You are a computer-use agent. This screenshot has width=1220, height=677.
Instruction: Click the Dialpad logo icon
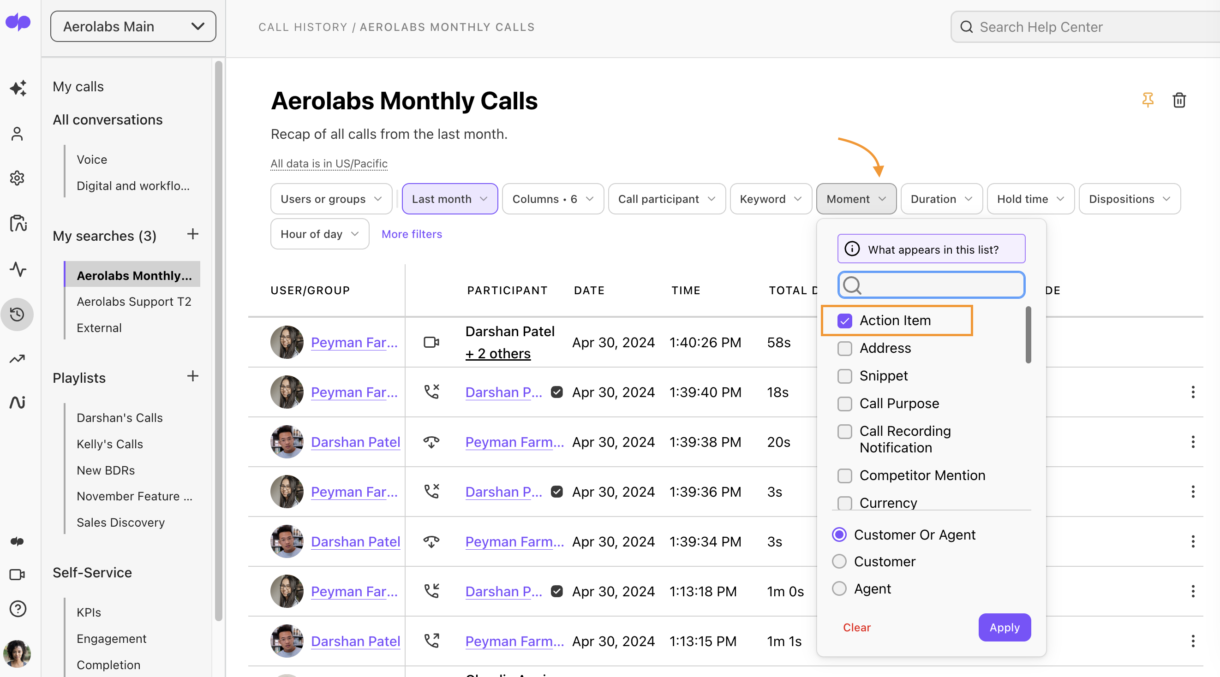click(18, 22)
